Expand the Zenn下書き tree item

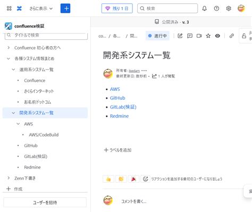pos(9,178)
